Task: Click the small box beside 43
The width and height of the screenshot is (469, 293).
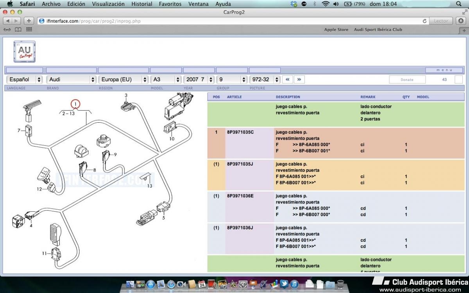Action: (459, 79)
